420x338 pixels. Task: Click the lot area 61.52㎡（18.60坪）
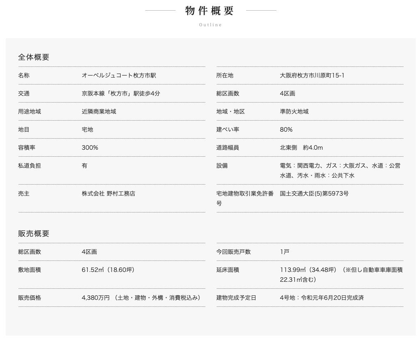pos(108,270)
